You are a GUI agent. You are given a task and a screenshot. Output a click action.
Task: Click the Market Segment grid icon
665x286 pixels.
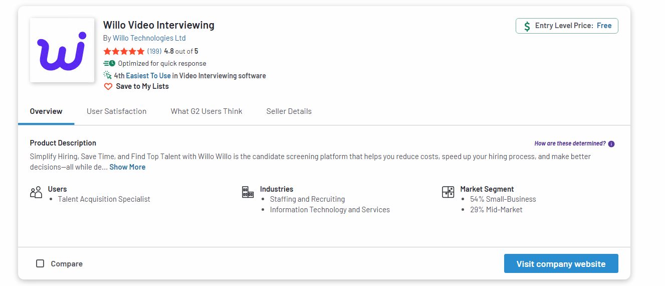point(448,192)
